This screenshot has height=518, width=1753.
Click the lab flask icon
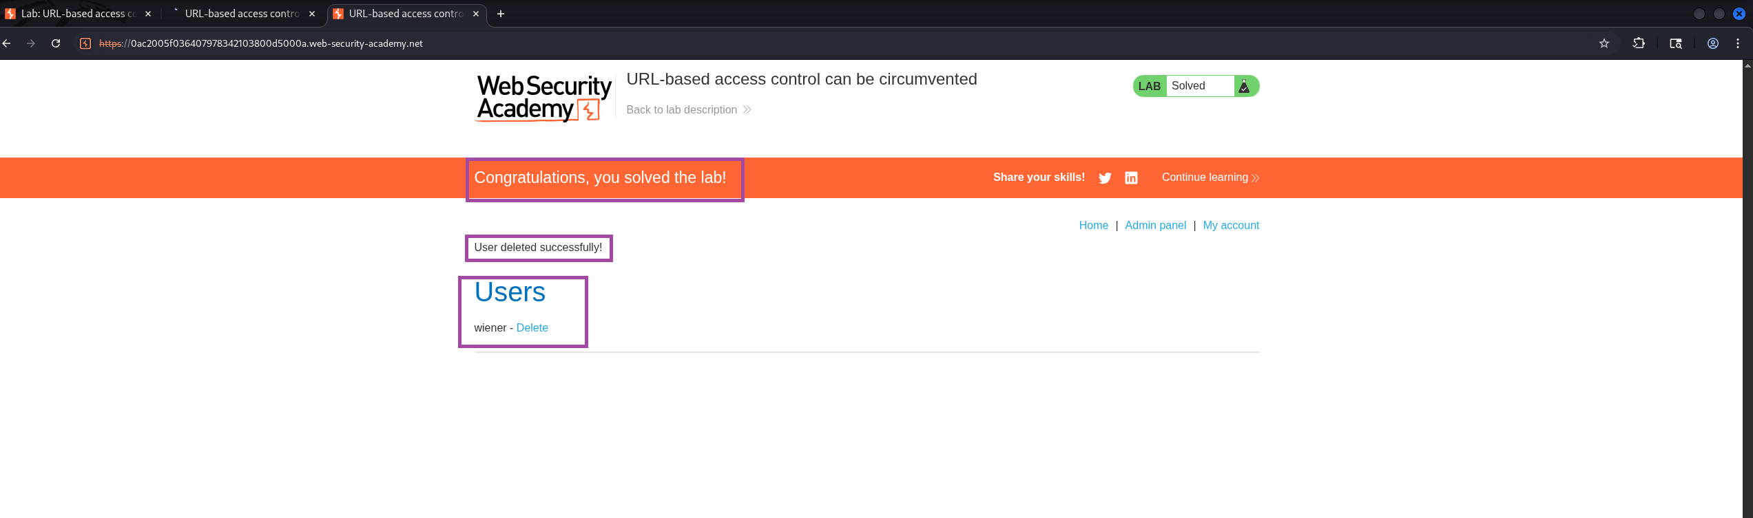click(x=1244, y=86)
